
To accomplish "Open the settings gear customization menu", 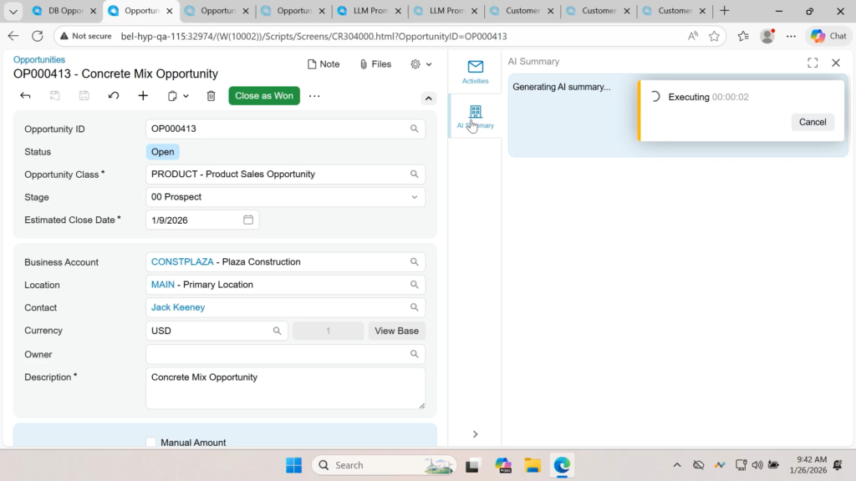I will 421,64.
